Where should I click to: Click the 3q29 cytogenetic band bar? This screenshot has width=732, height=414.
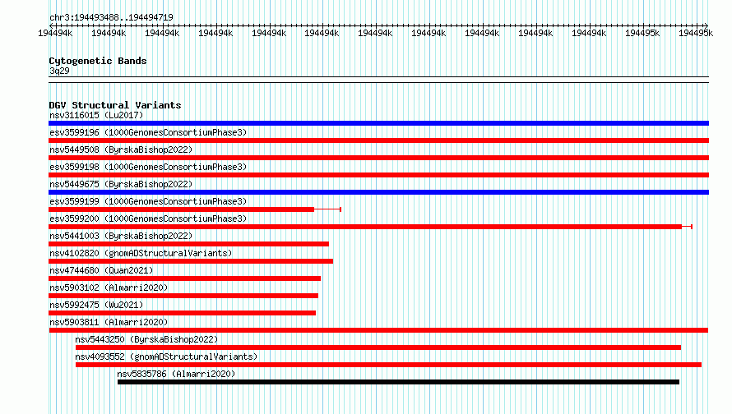click(378, 80)
